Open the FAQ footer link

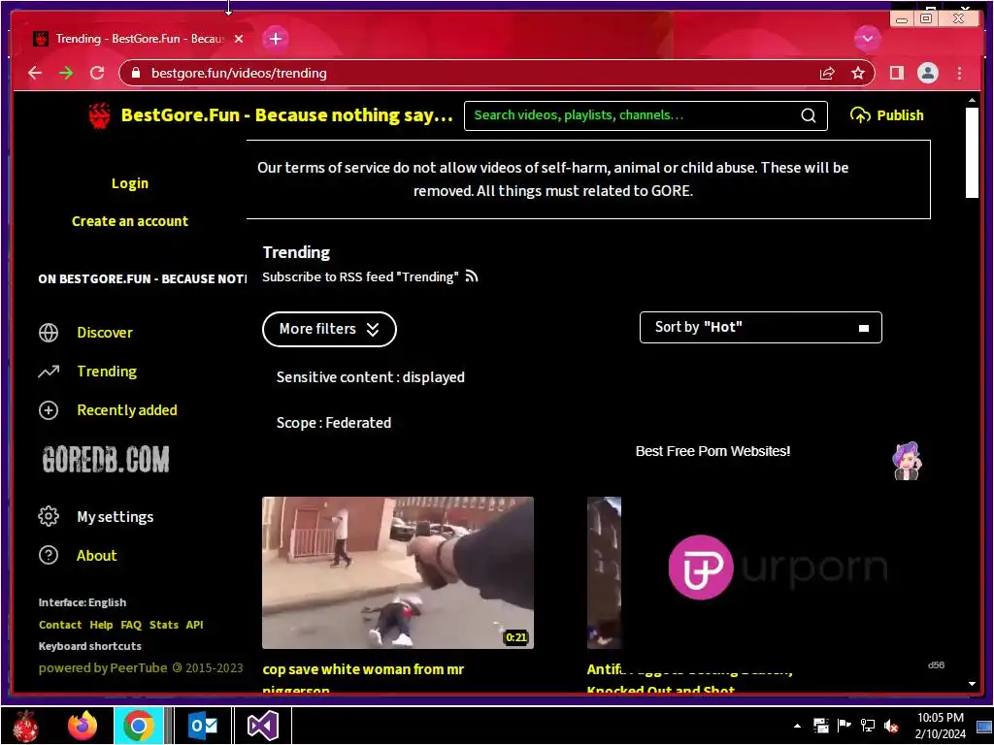coord(131,625)
